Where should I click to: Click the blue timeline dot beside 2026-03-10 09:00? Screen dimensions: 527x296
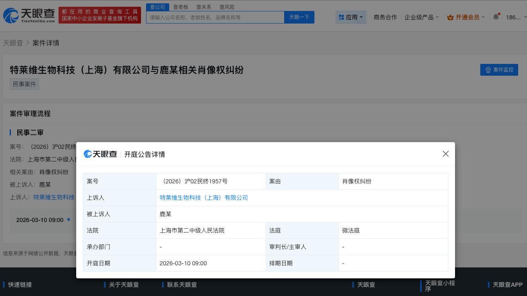69,219
